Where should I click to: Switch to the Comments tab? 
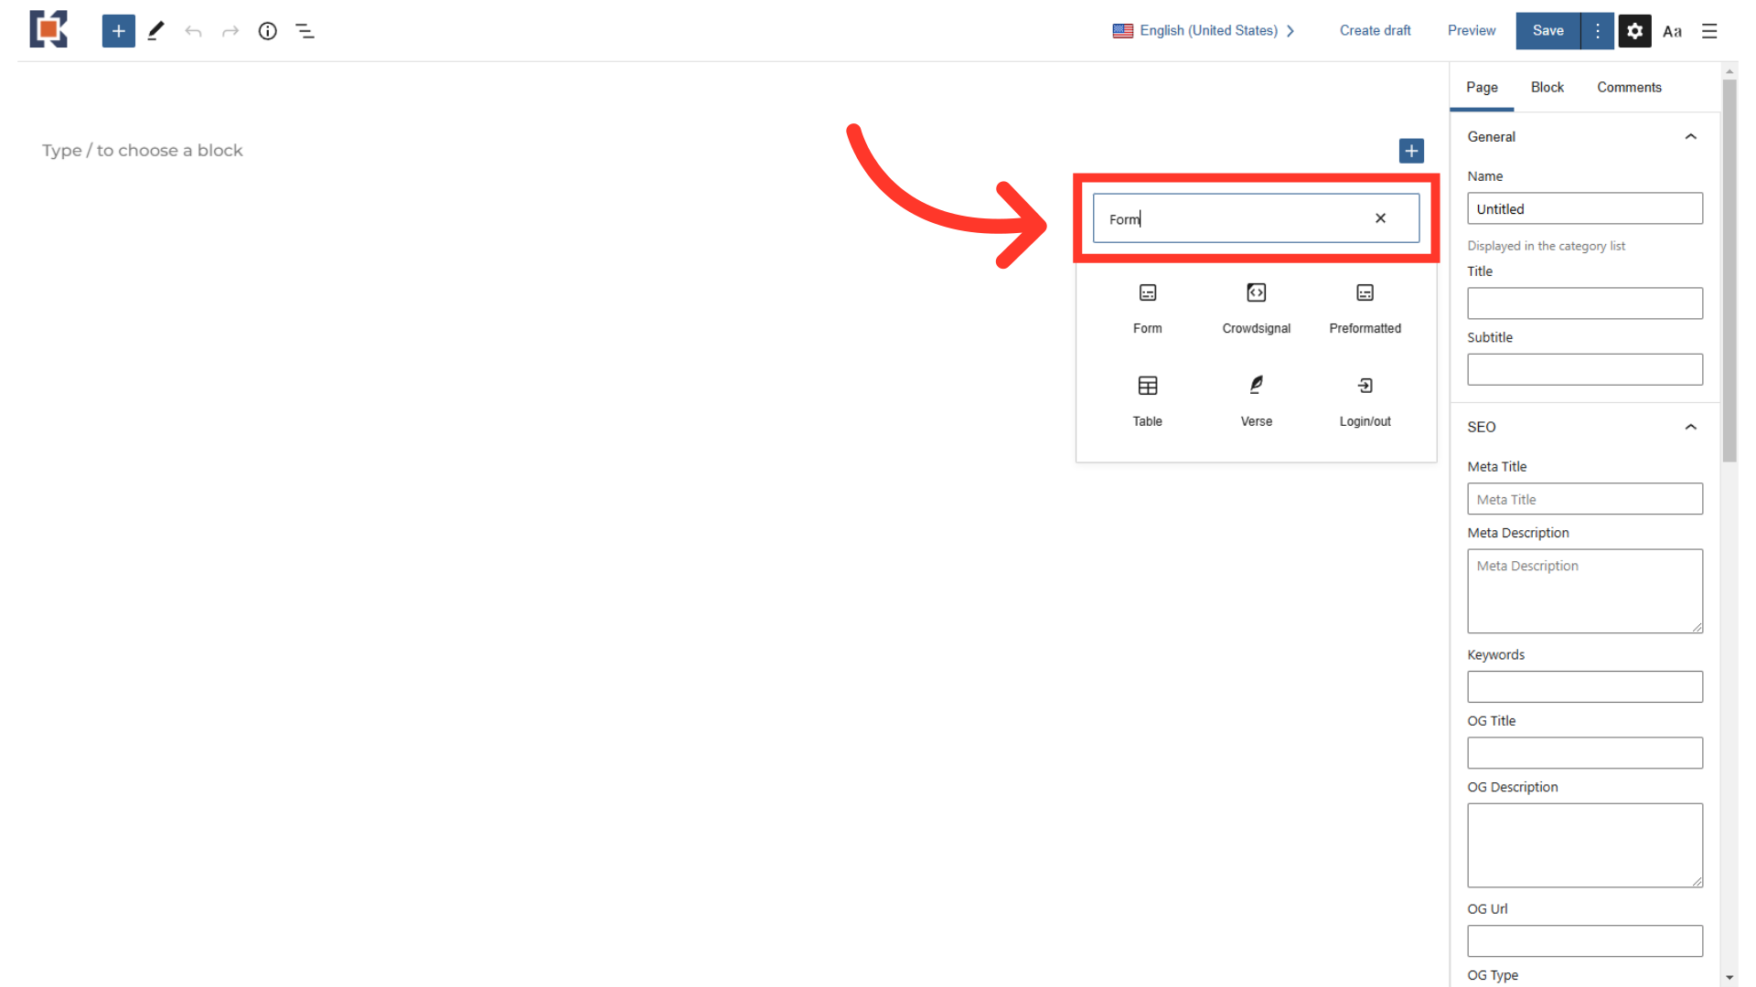click(x=1629, y=88)
